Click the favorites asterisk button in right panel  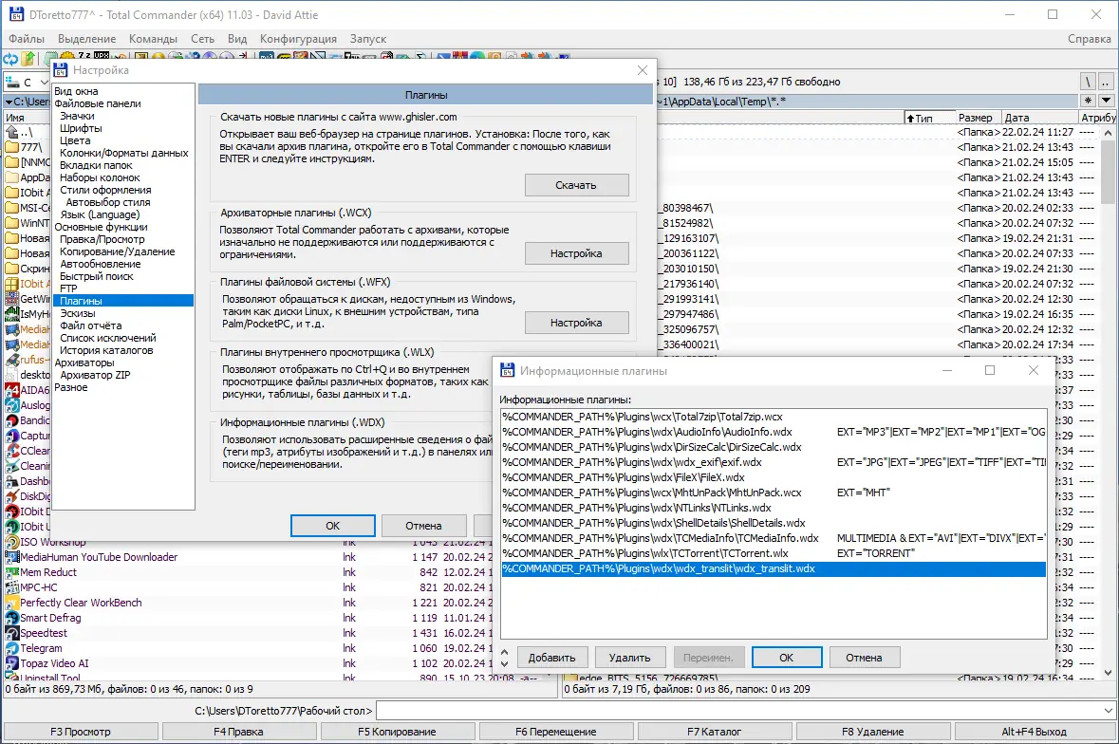1089,101
